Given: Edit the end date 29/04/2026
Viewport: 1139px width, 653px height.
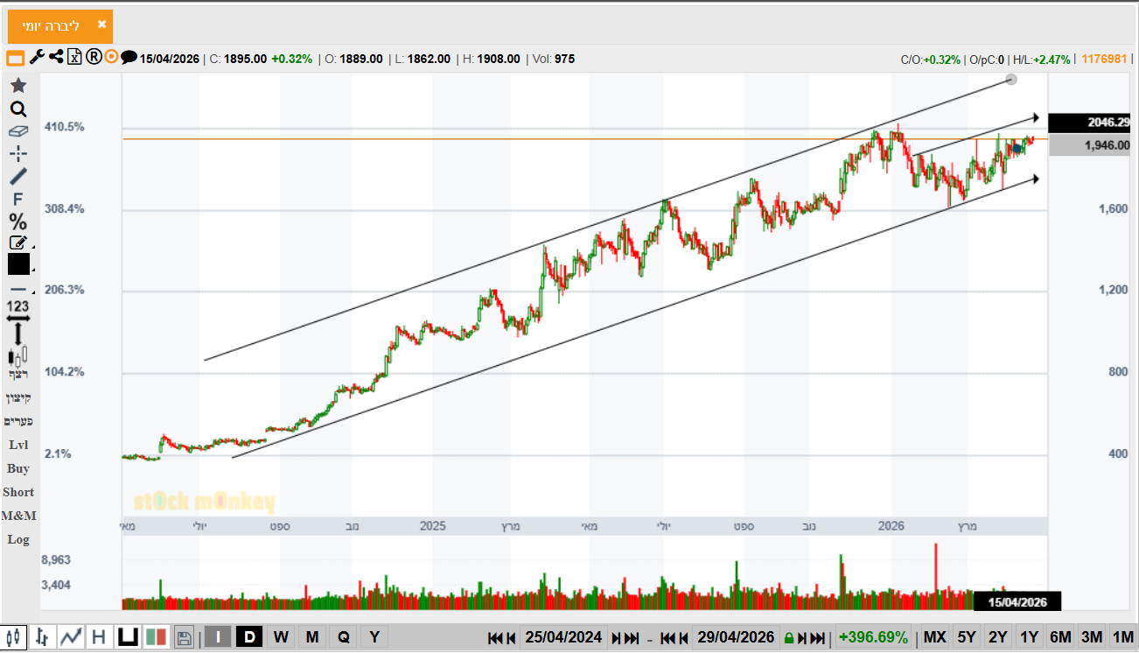Looking at the screenshot, I should pos(736,636).
